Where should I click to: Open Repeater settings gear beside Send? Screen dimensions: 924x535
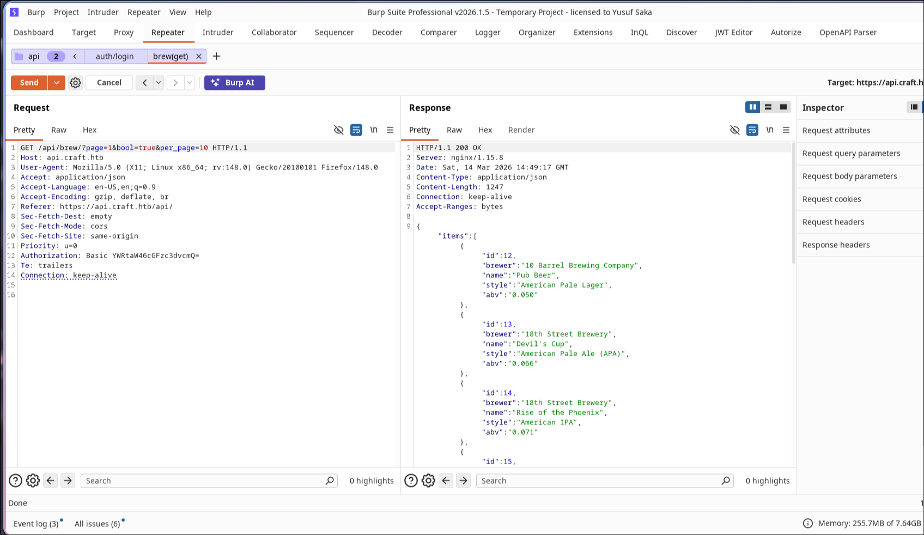click(x=75, y=83)
